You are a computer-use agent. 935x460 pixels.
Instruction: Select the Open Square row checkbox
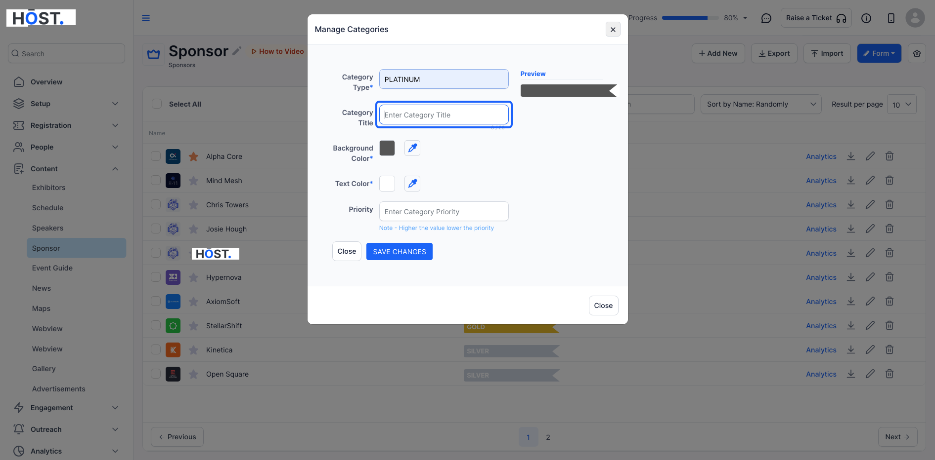156,374
